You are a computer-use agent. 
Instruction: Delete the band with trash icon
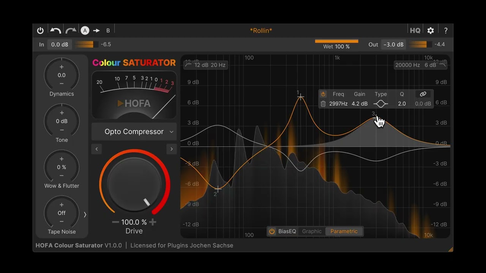click(x=323, y=104)
